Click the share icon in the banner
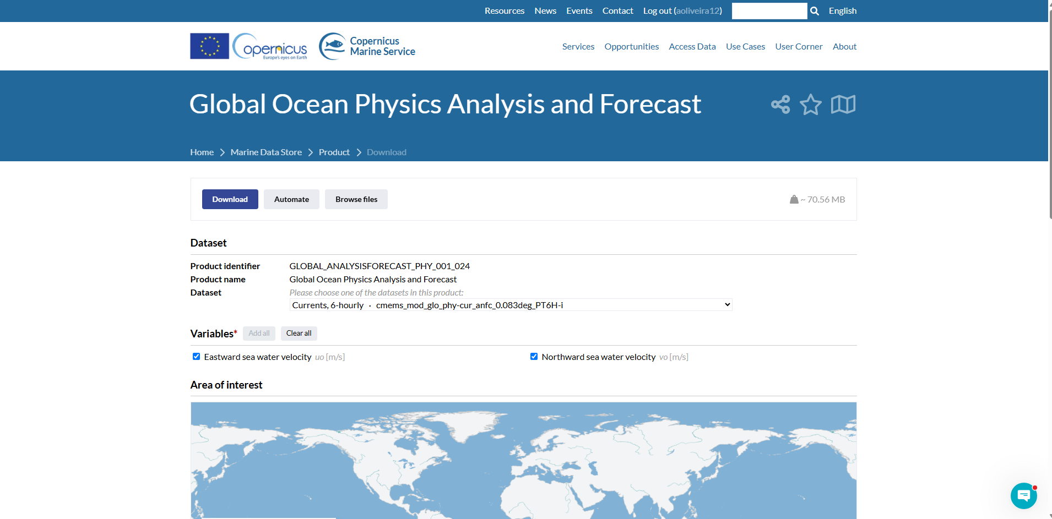 pyautogui.click(x=780, y=105)
